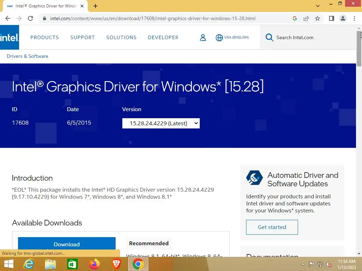Select the Intel Graphics Driver tab

[45, 6]
